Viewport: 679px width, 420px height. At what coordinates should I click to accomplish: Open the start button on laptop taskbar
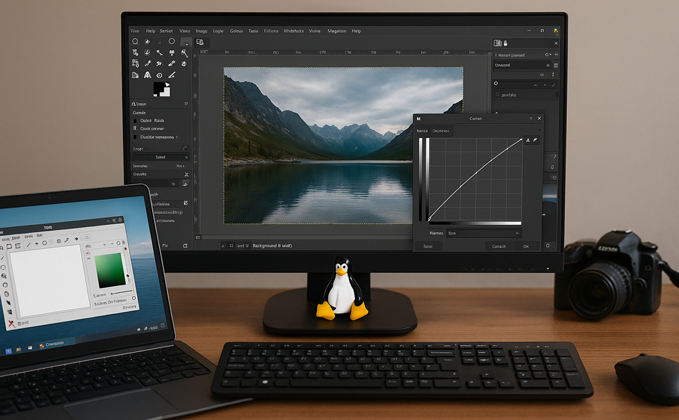click(x=8, y=351)
